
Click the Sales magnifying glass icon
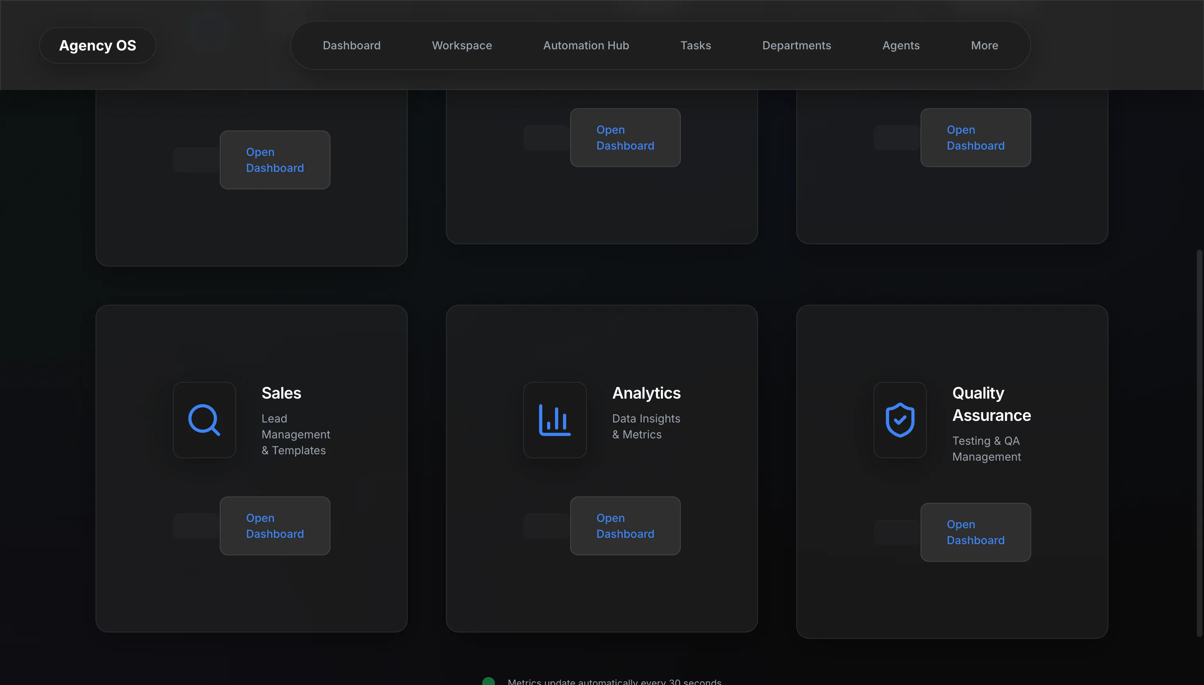tap(204, 420)
